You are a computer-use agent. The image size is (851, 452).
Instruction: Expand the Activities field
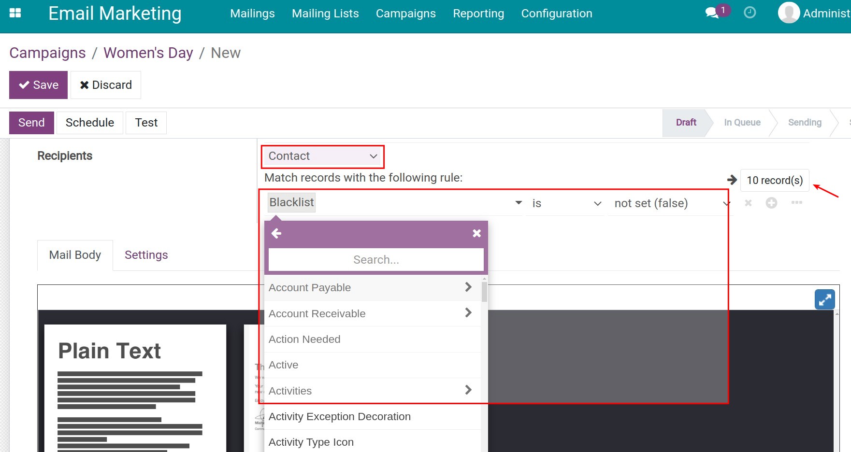point(467,390)
